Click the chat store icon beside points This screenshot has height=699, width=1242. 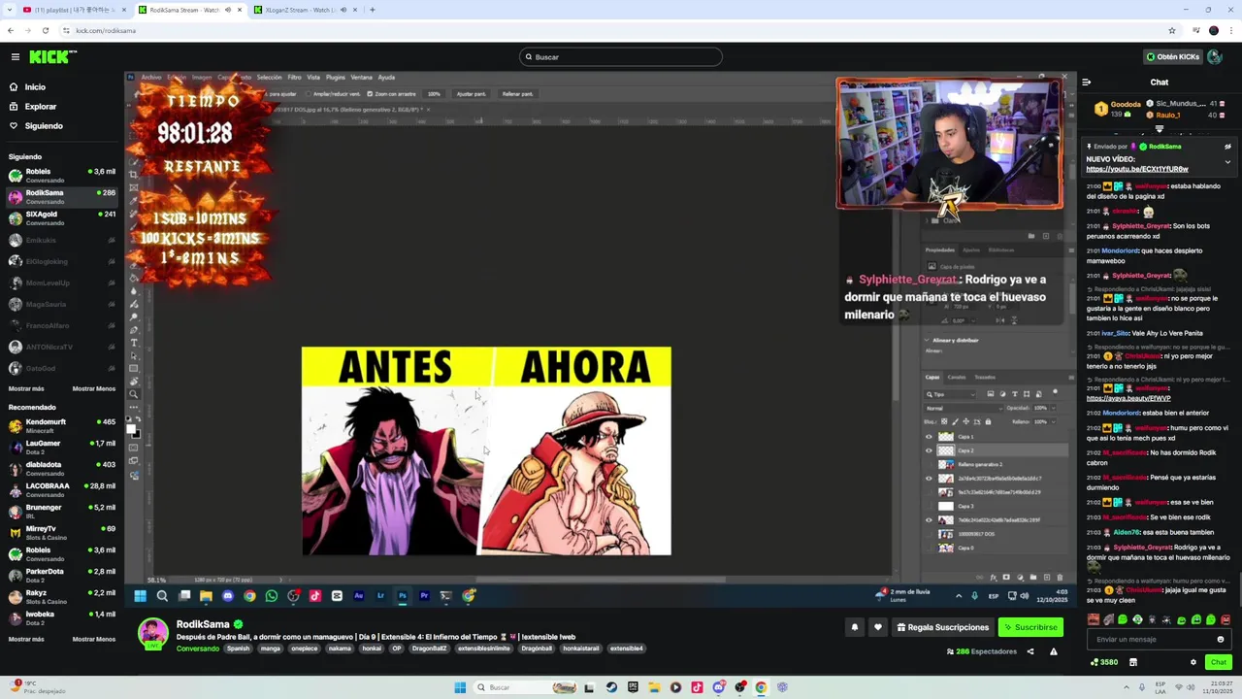1132,662
